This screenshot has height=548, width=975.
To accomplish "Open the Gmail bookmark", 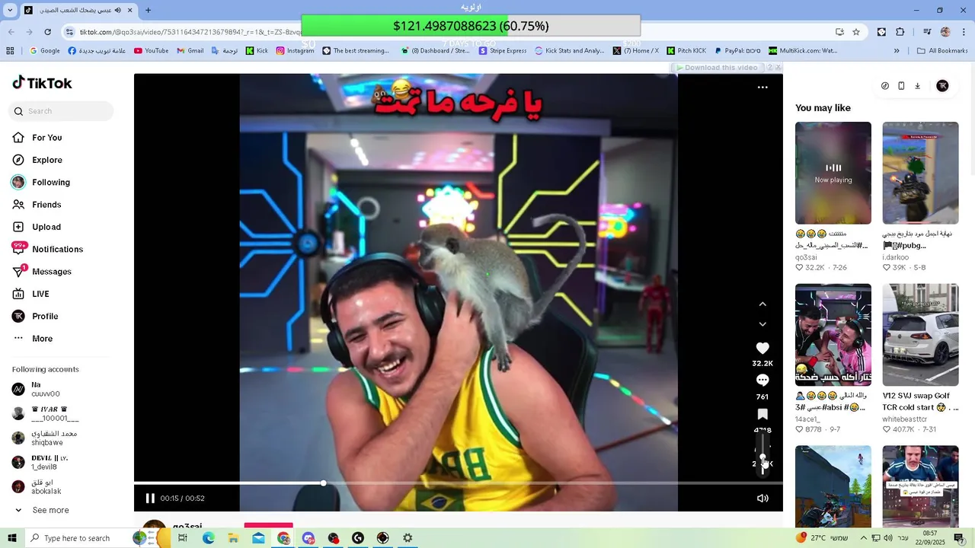I will (190, 51).
